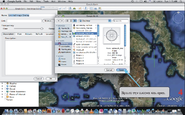Screen dimensions: 185x115
Task: Open Finder from the Dock
Action: pyautogui.click(x=6, y=111)
